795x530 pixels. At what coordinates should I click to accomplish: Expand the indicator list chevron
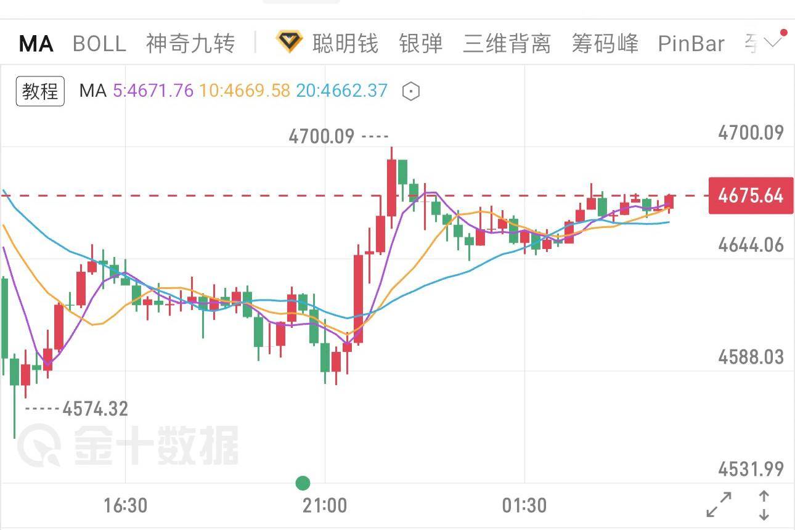pos(773,43)
